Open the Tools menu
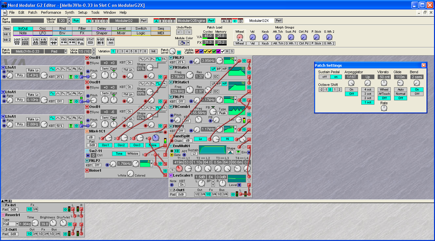Image resolution: width=435 pixels, height=241 pixels. click(95, 12)
